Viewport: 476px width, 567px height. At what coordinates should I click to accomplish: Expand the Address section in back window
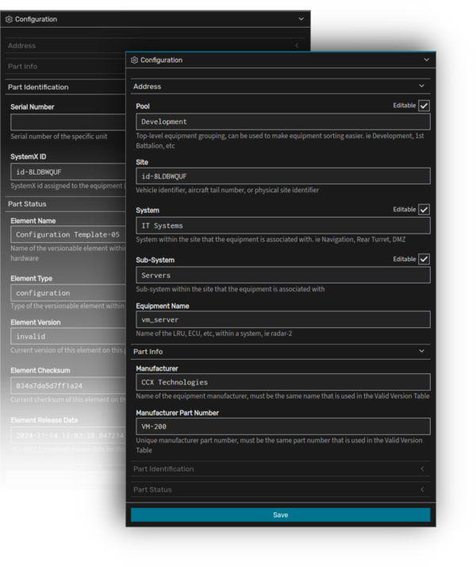pos(297,45)
